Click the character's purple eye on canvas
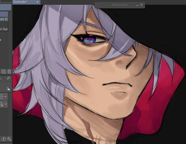Image resolution: width=186 pixels, height=144 pixels. pyautogui.click(x=89, y=39)
